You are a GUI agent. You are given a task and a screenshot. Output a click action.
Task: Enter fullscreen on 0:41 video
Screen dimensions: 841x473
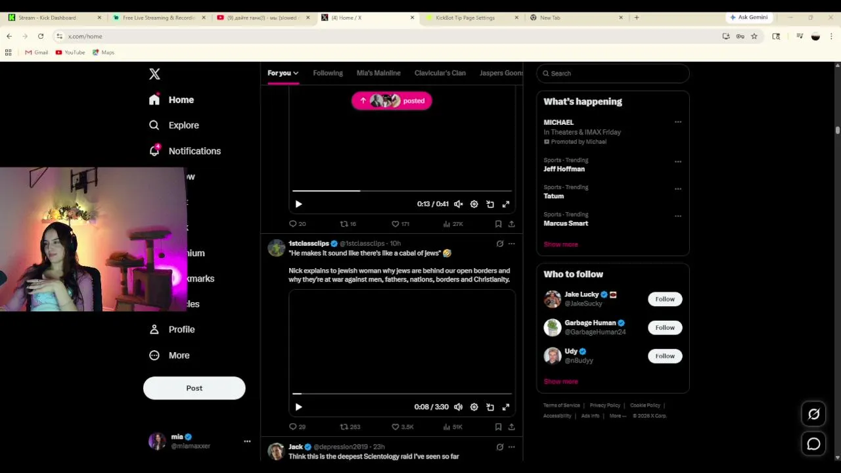coord(506,204)
